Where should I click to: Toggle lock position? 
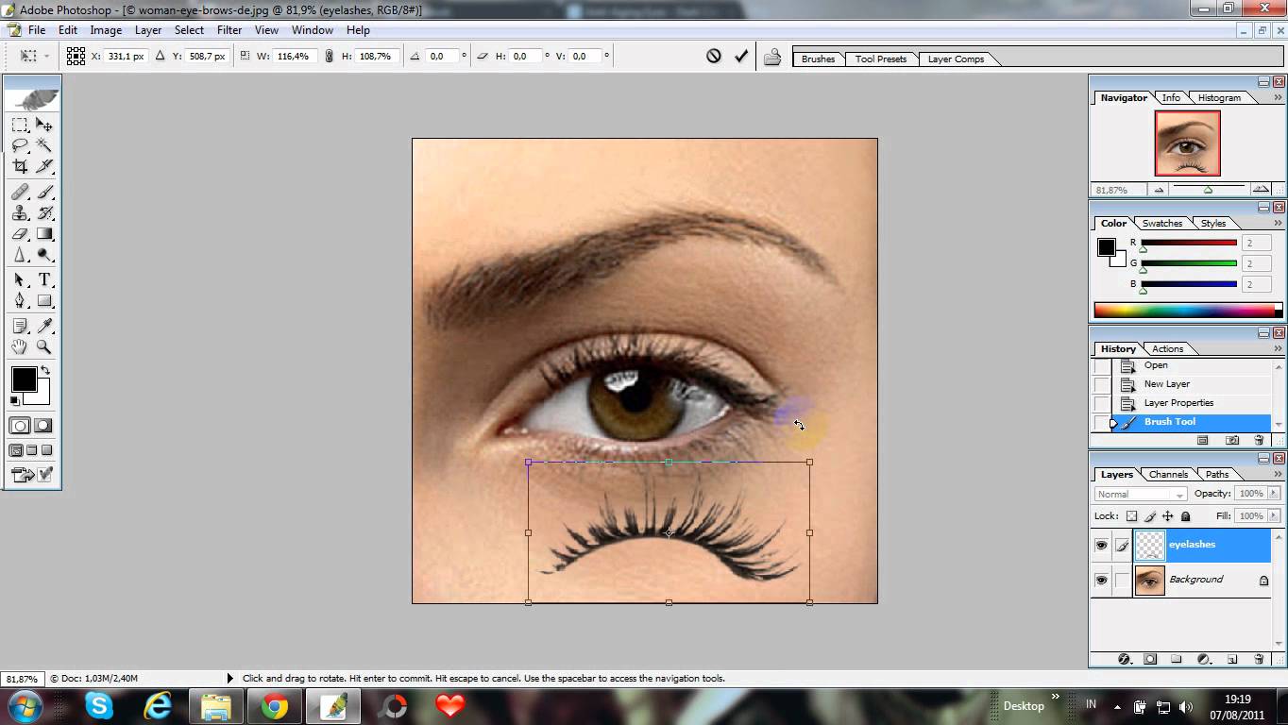pyautogui.click(x=1167, y=516)
